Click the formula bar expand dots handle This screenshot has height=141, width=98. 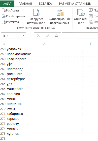click(30, 36)
